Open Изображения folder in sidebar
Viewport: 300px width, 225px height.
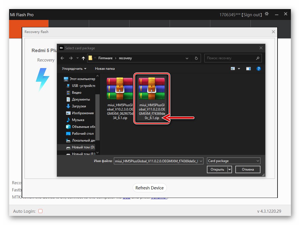point(80,113)
